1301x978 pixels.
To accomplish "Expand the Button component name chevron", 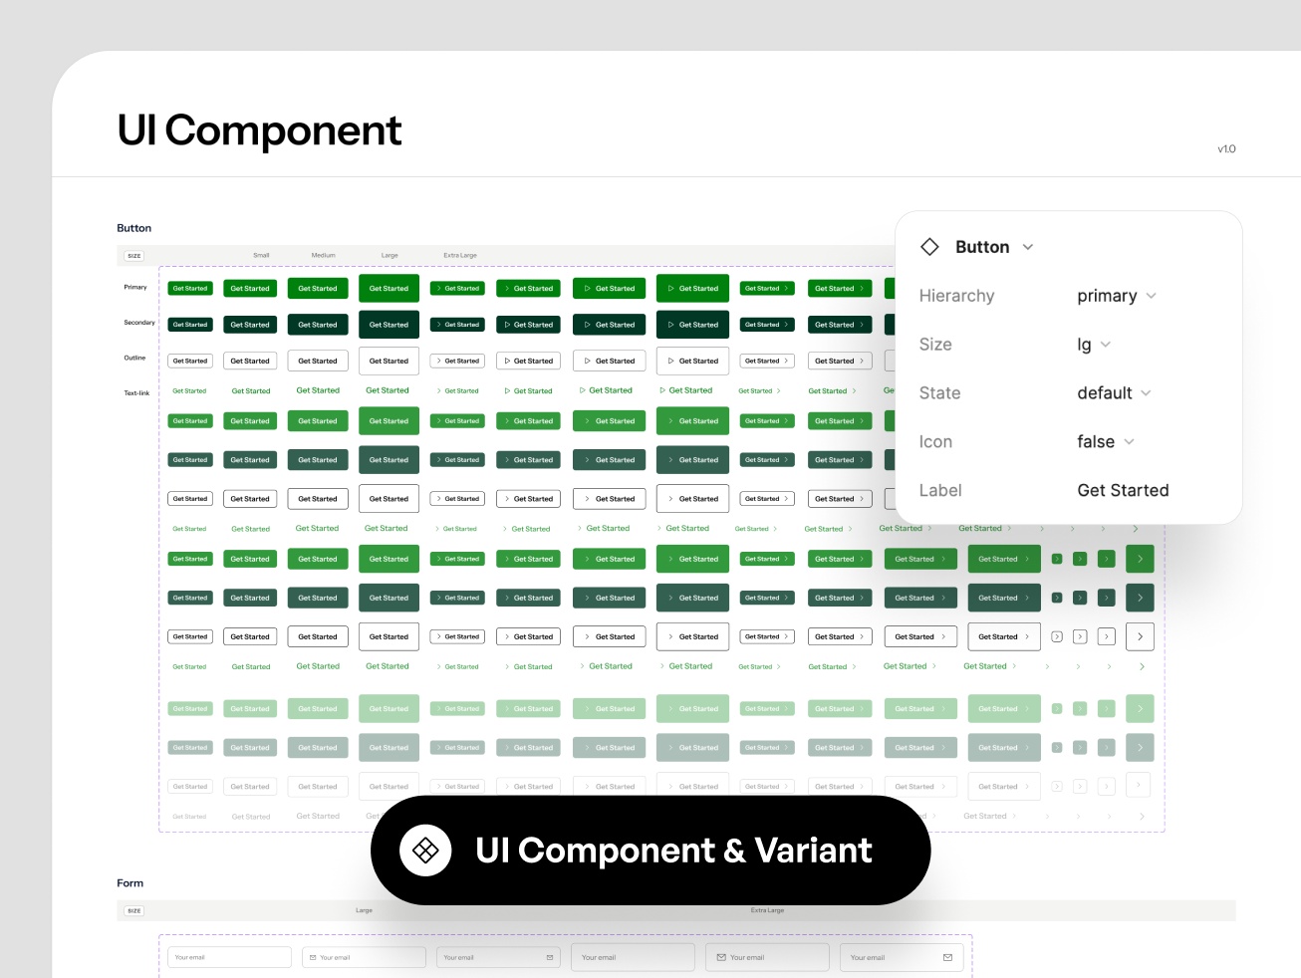I will tap(1026, 247).
